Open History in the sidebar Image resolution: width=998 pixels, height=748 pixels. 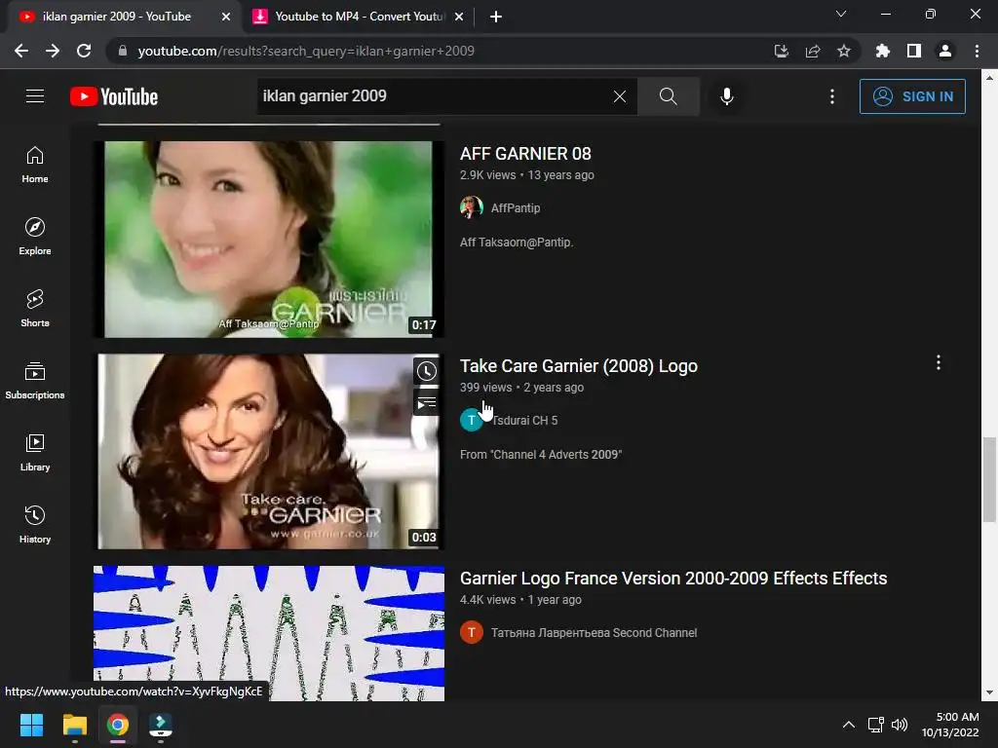click(x=35, y=524)
